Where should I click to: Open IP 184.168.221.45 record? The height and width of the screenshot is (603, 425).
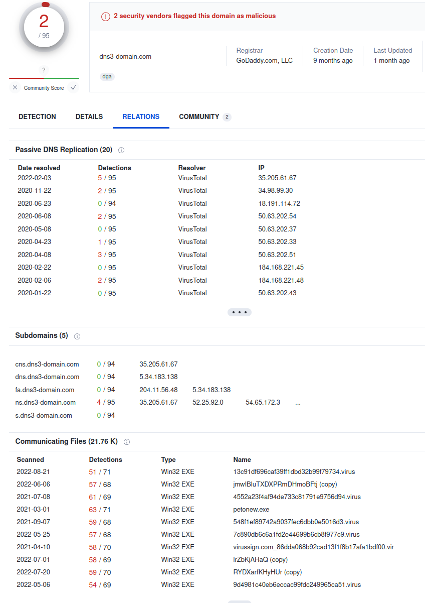(x=281, y=268)
